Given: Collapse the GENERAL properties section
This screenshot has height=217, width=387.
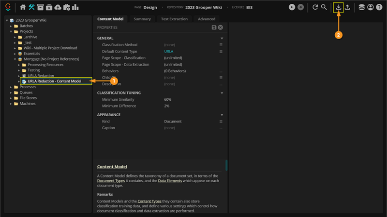Looking at the screenshot, I should tap(222, 38).
